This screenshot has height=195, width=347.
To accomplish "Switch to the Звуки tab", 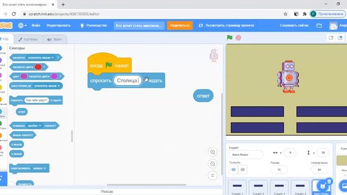I will coord(54,39).
